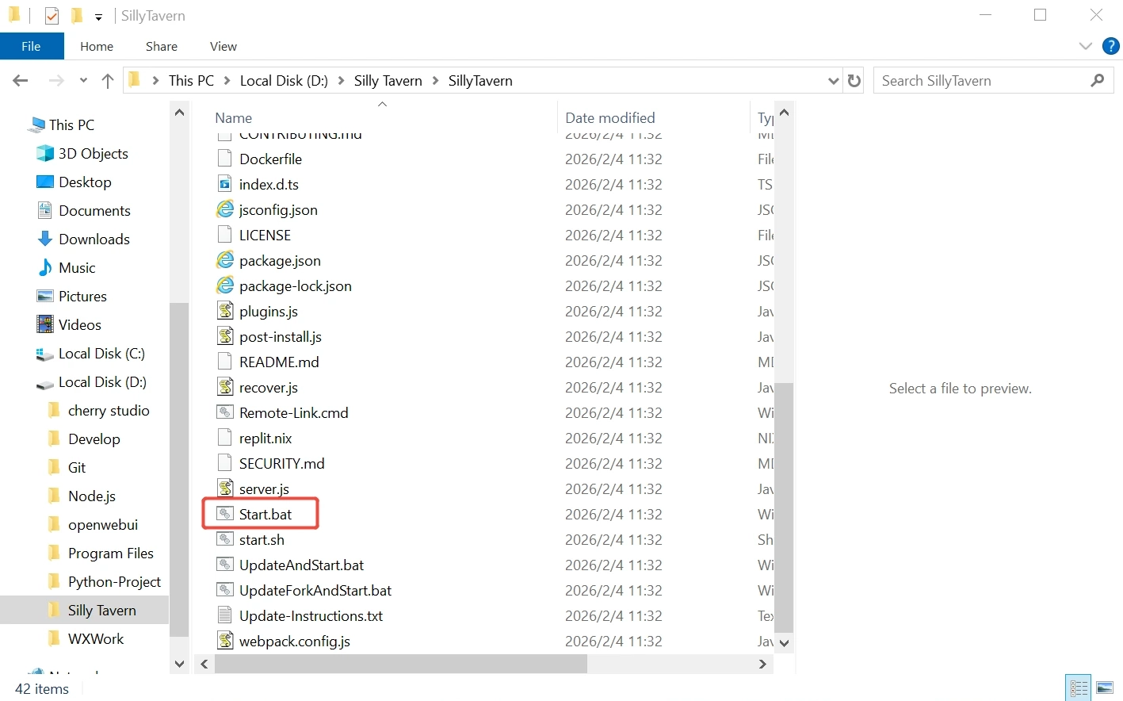Click the Search SillyTavern input field
1123x701 pixels.
(983, 81)
